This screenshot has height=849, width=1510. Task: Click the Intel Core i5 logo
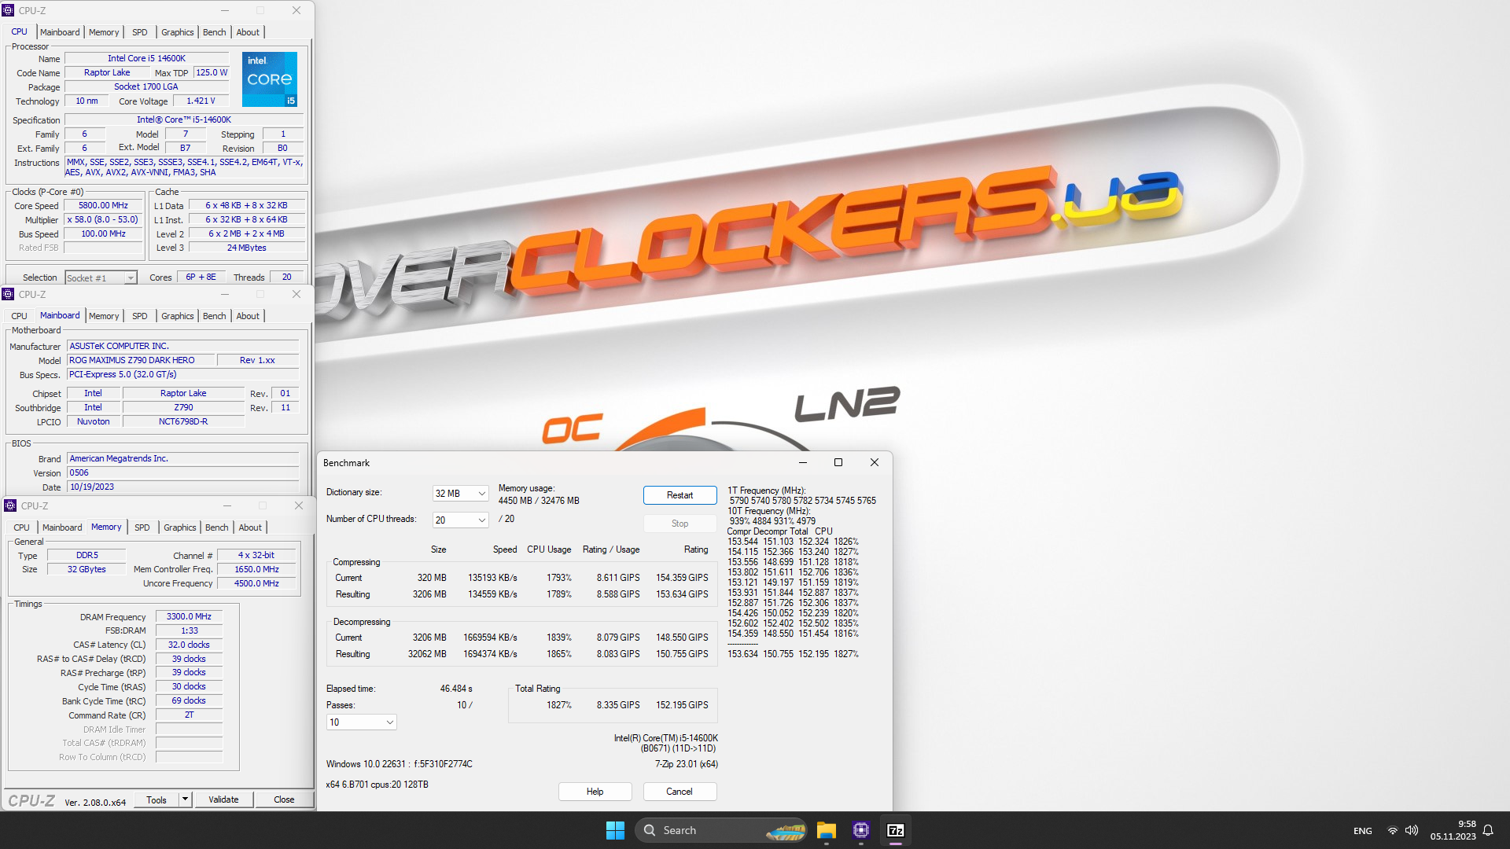[x=270, y=79]
